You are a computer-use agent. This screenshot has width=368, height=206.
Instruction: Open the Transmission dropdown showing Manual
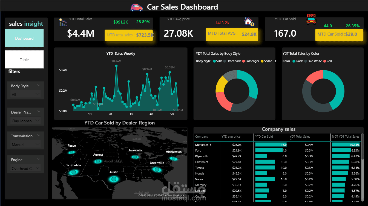tap(26, 144)
